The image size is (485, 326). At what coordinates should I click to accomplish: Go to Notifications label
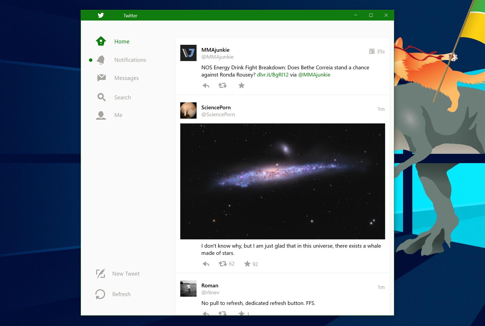pos(130,60)
